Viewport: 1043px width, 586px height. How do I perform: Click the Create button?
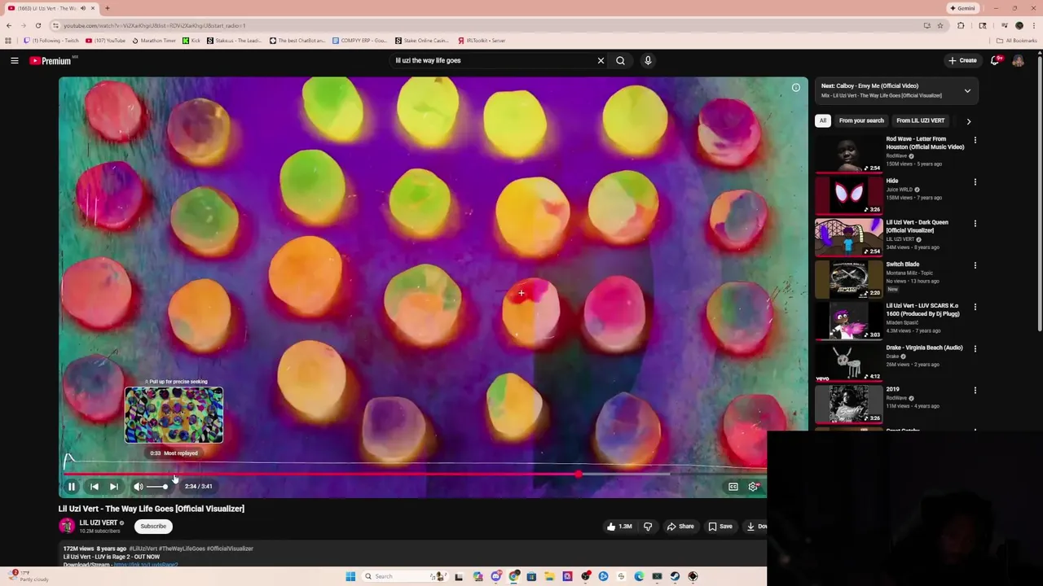pyautogui.click(x=962, y=60)
